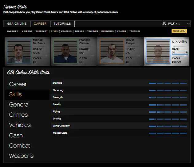This screenshot has height=167, width=194.
Task: Open the TUTORIALS tab
Action: click(x=62, y=24)
